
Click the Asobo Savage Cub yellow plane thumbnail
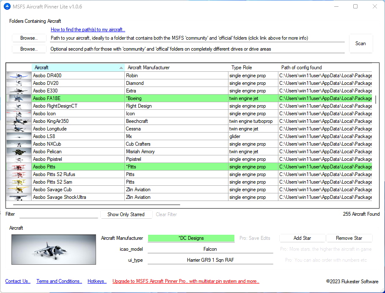pyautogui.click(x=19, y=190)
